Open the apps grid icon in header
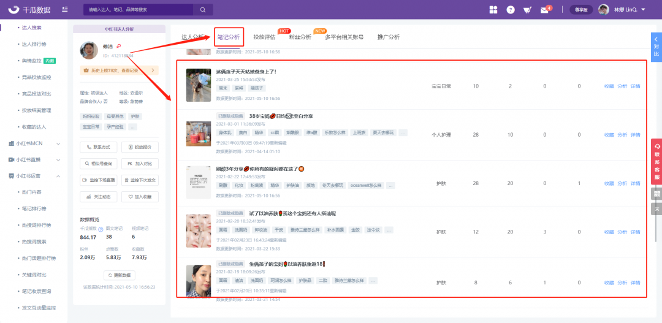Image resolution: width=662 pixels, height=323 pixels. pyautogui.click(x=493, y=10)
